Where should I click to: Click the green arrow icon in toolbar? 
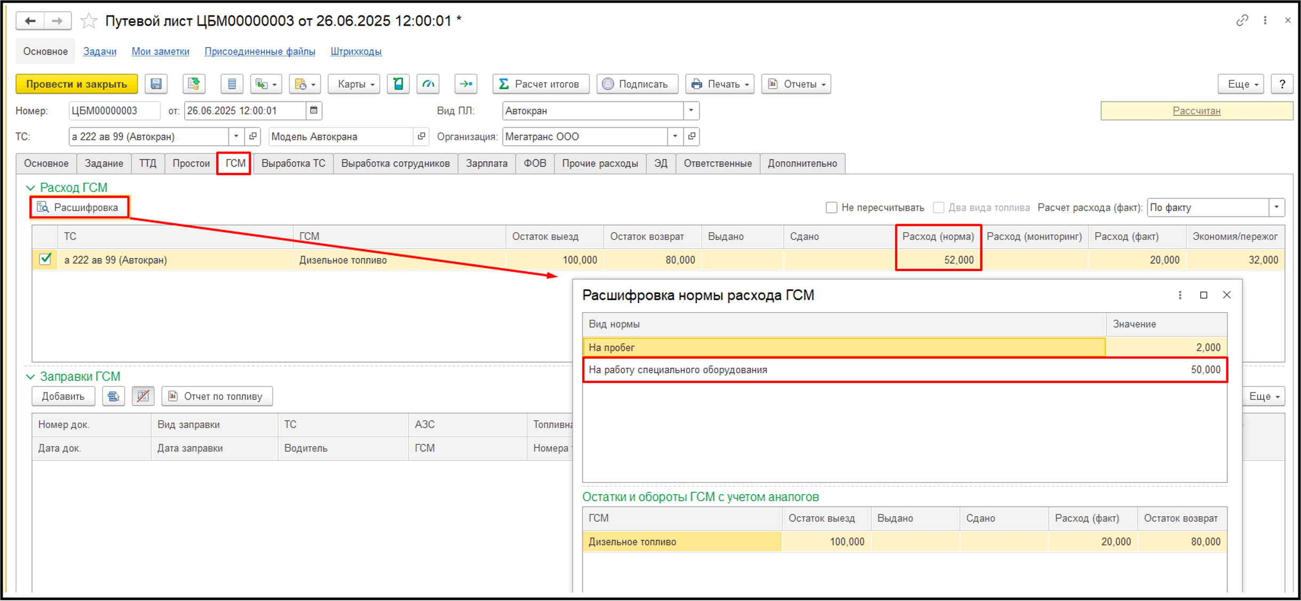pyautogui.click(x=465, y=84)
